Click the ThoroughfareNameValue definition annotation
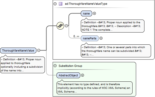The height and width of the screenshot is (97, 155). (22, 65)
